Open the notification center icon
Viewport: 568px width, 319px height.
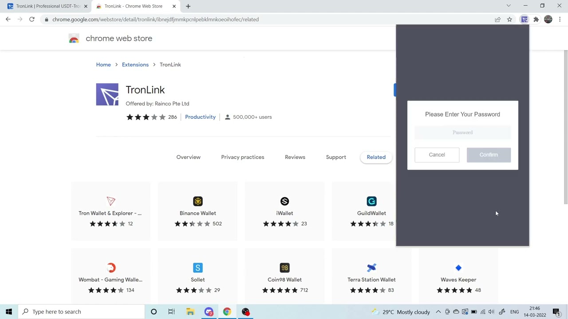click(x=556, y=312)
